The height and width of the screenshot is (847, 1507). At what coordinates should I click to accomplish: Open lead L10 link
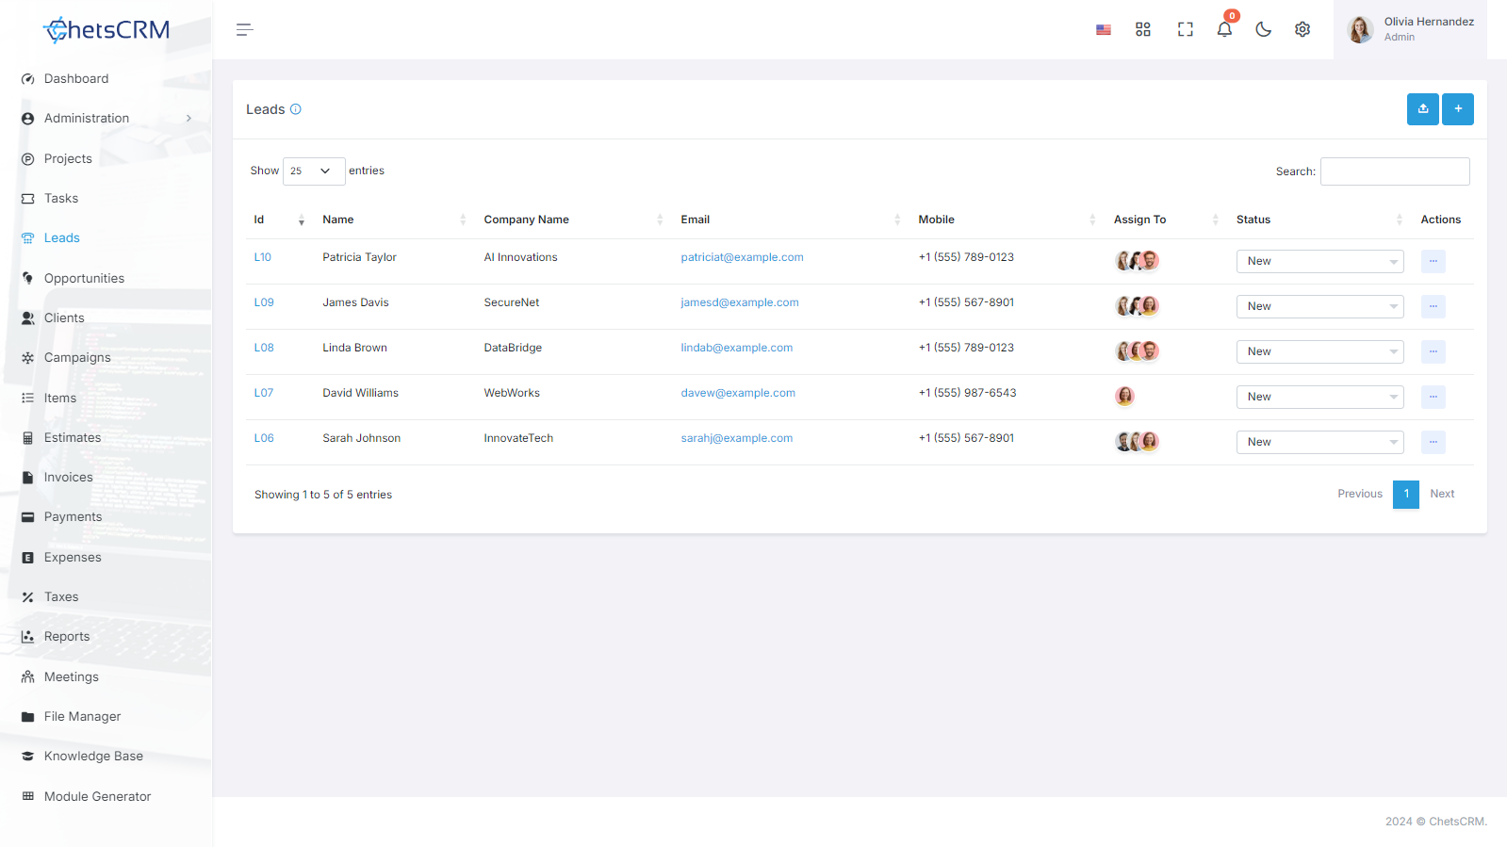263,257
